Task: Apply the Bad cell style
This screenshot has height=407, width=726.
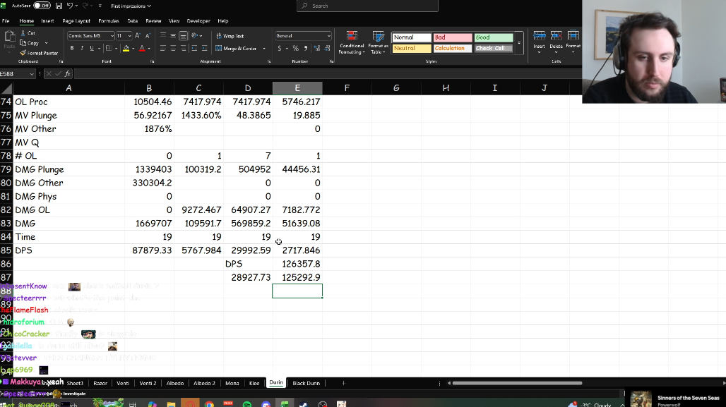Action: click(x=453, y=37)
